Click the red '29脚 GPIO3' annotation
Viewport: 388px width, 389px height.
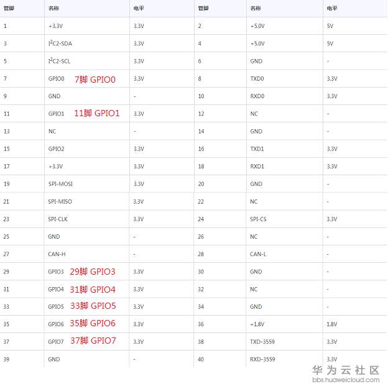click(x=92, y=272)
